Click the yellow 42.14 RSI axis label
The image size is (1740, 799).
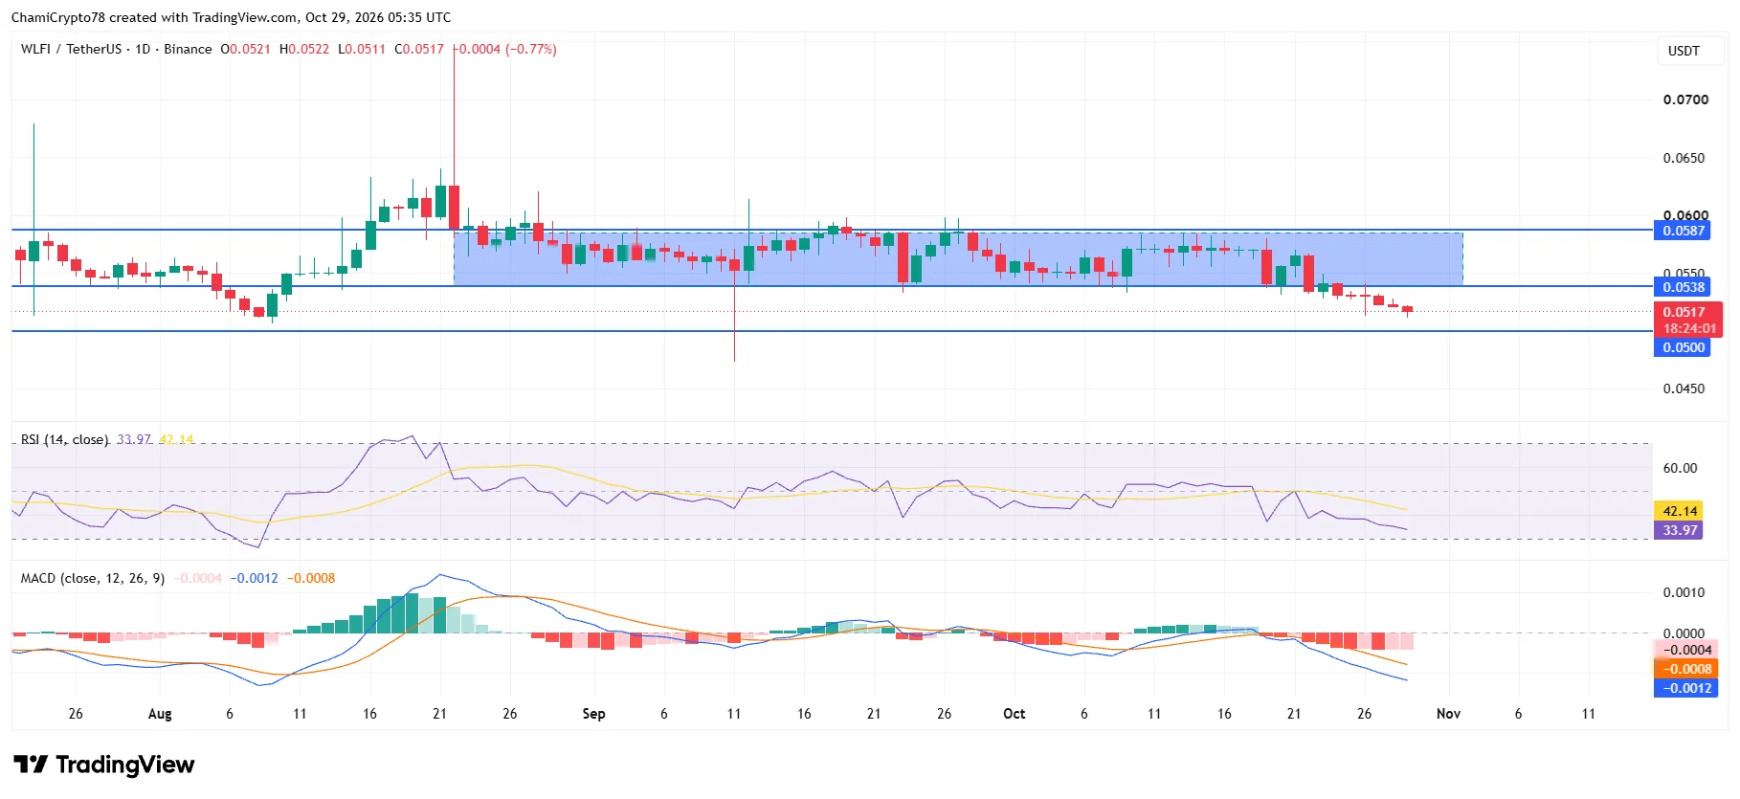(1680, 511)
